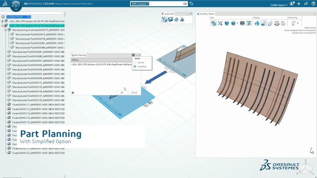317x178 pixels.
Task: Collapse the highlighted UC4_OSV-STR-Section node
Action: coord(2,26)
